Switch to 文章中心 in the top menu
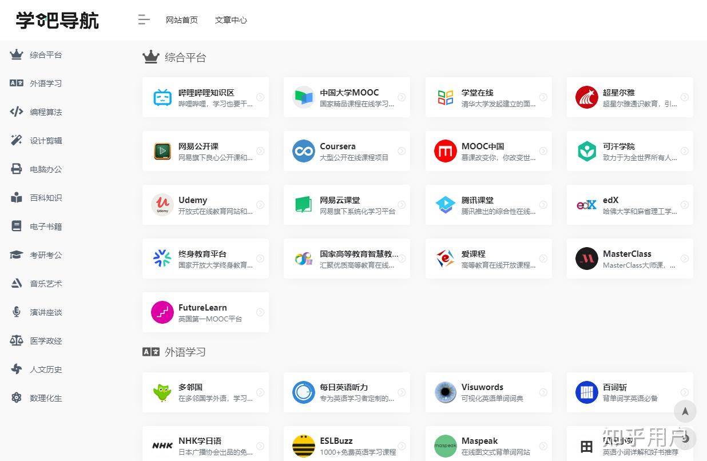707x461 pixels. tap(231, 20)
